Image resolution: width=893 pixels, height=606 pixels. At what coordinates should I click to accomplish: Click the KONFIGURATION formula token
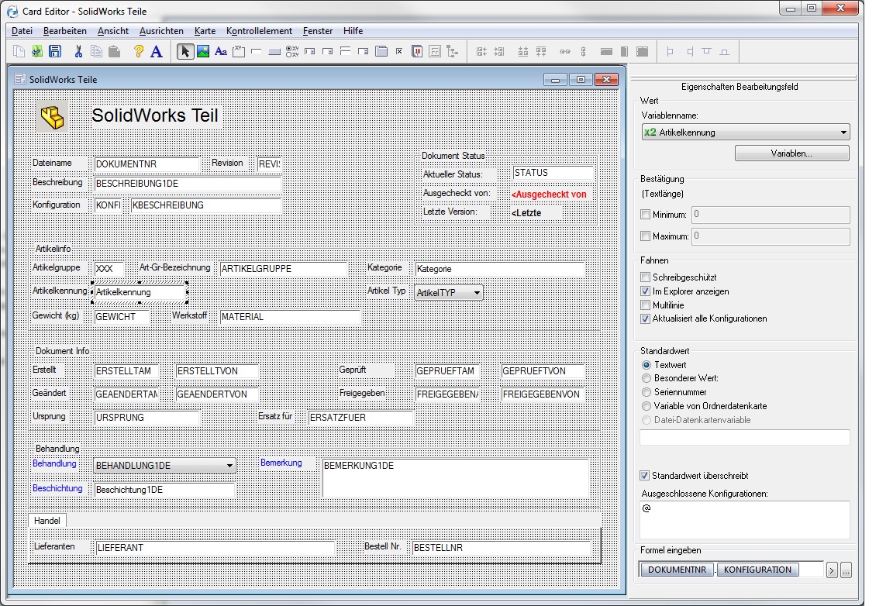[x=757, y=570]
